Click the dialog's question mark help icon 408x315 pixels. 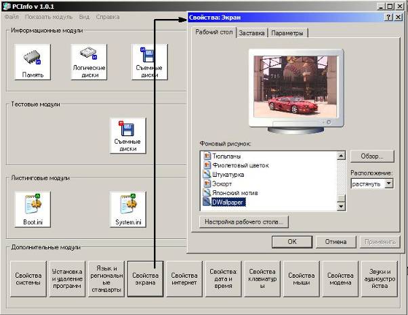click(x=388, y=17)
